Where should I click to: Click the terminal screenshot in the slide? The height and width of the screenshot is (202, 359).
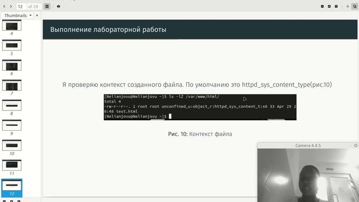[200, 107]
